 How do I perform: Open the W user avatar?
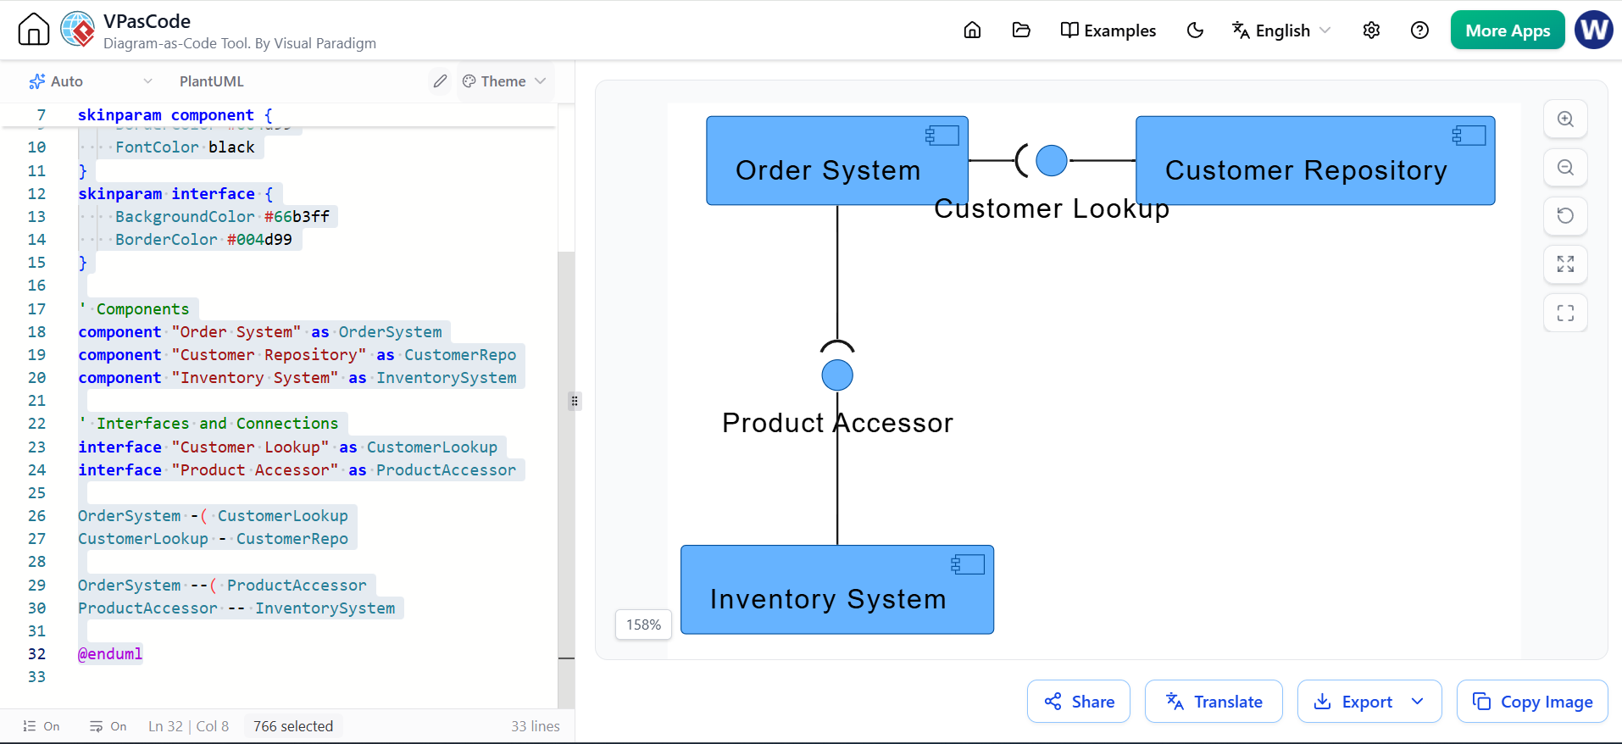coord(1594,30)
